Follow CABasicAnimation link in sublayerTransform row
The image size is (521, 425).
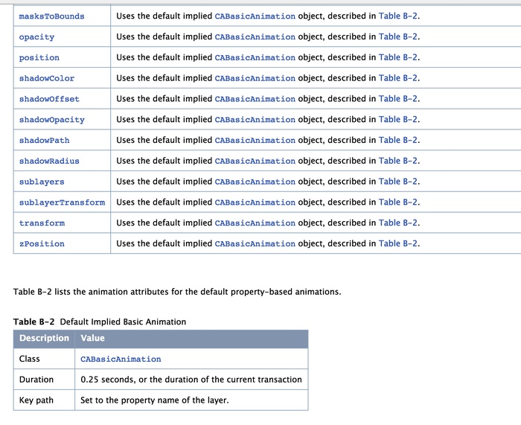click(x=255, y=202)
